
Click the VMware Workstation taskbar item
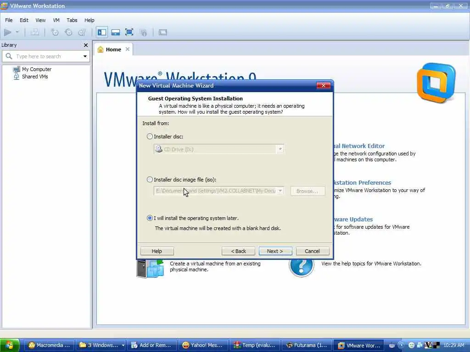click(x=358, y=345)
